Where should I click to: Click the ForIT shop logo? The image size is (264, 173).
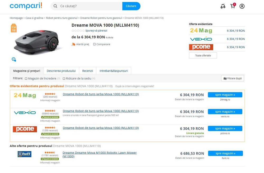click(25, 154)
